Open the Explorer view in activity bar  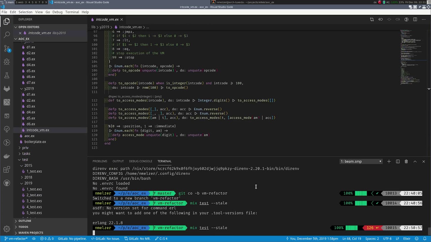tap(6, 22)
